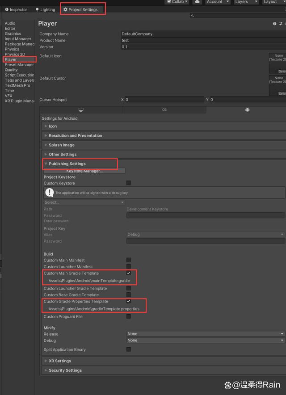Click Cursor Hotspot Y field
286x395 pixels.
(x=248, y=100)
